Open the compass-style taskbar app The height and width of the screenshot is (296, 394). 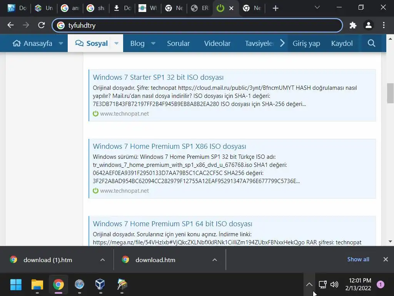pos(79,285)
